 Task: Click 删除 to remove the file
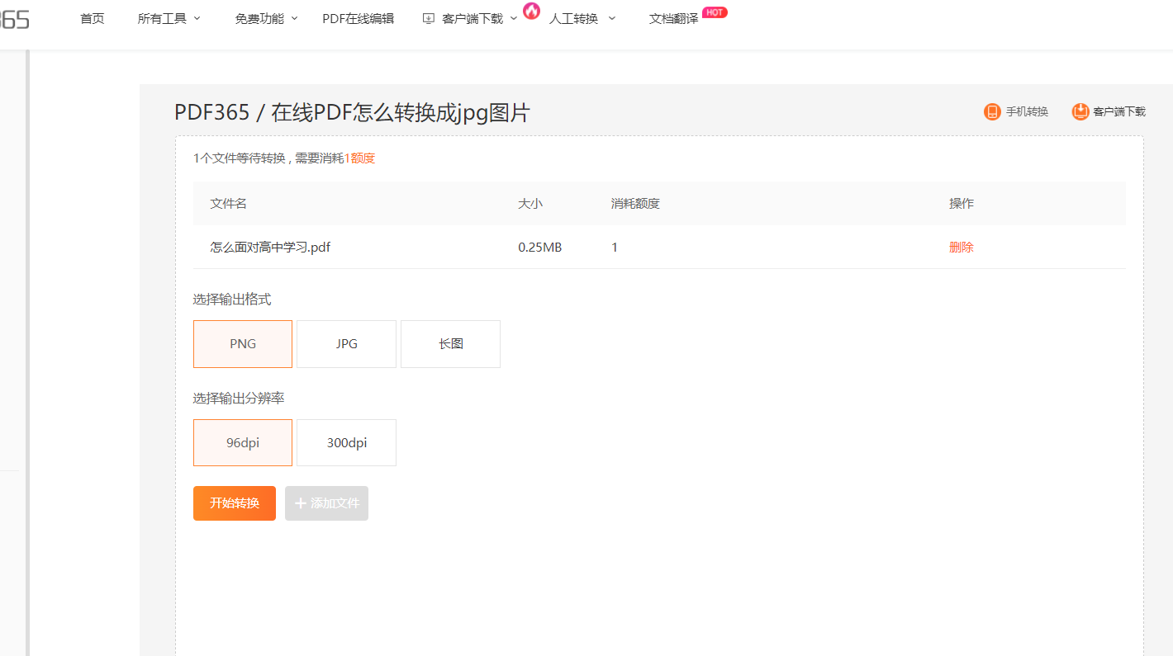[962, 247]
